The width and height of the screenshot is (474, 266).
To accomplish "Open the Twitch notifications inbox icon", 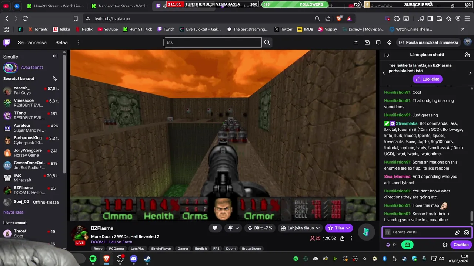I will pyautogui.click(x=367, y=42).
